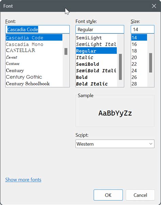The height and width of the screenshot is (205, 161).
Task: Click the Font name input field
Action: point(37,29)
